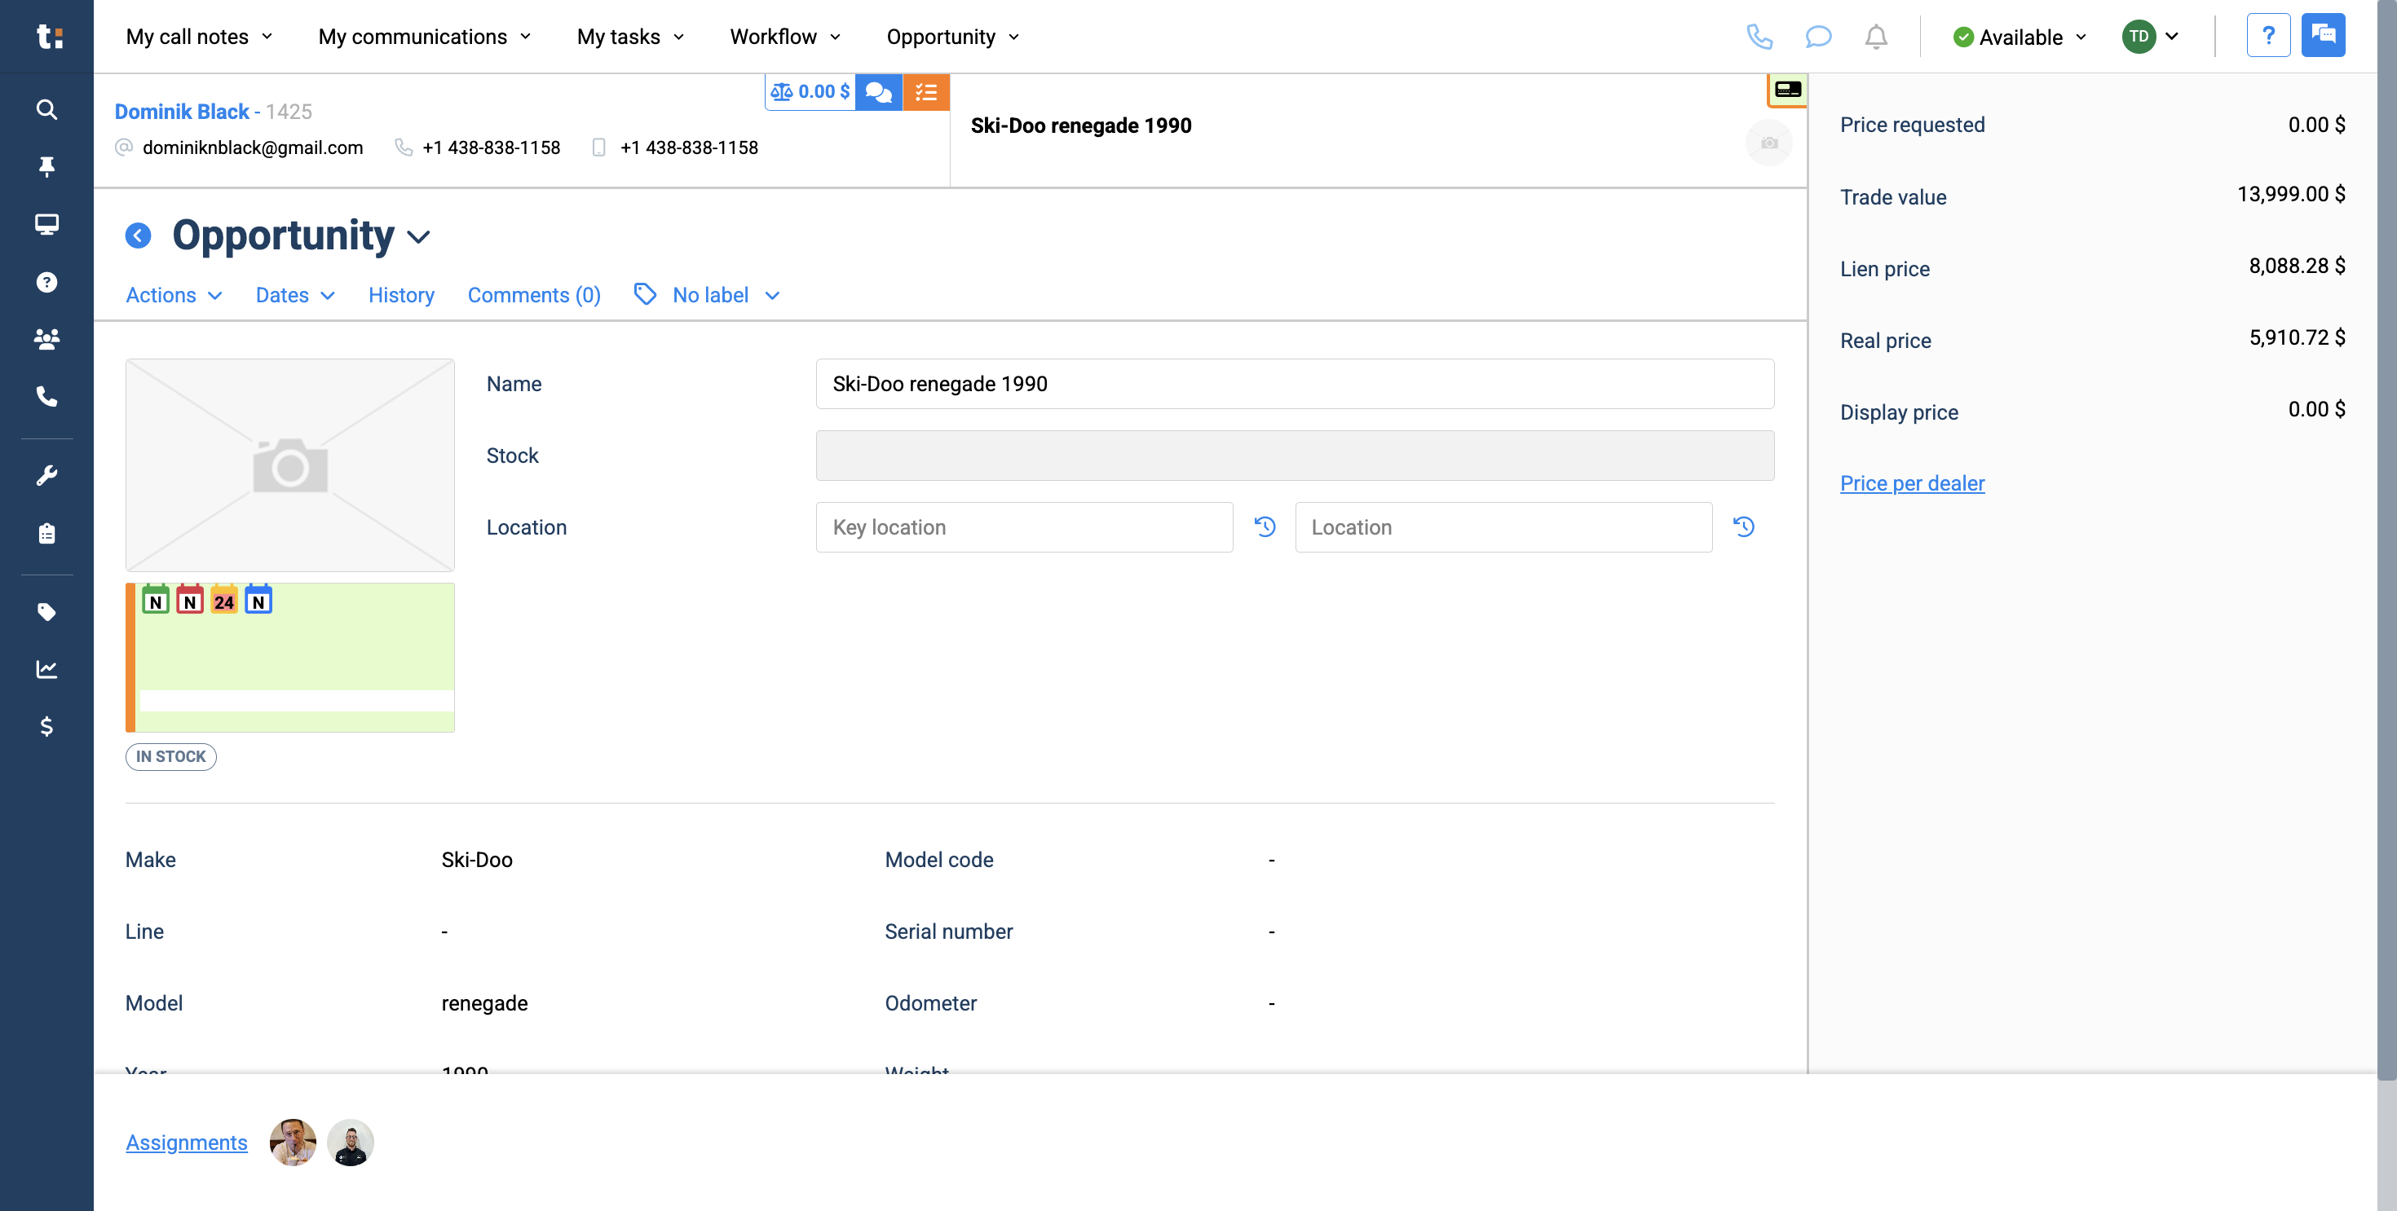Open the notifications bell icon
The height and width of the screenshot is (1211, 2397).
[x=1876, y=37]
